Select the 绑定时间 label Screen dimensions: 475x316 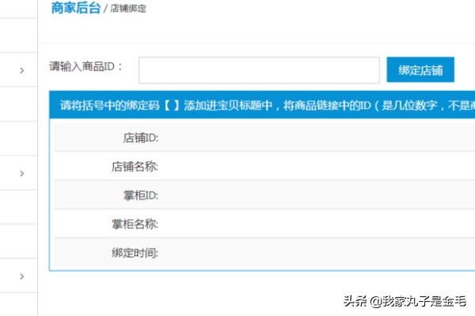pos(135,253)
